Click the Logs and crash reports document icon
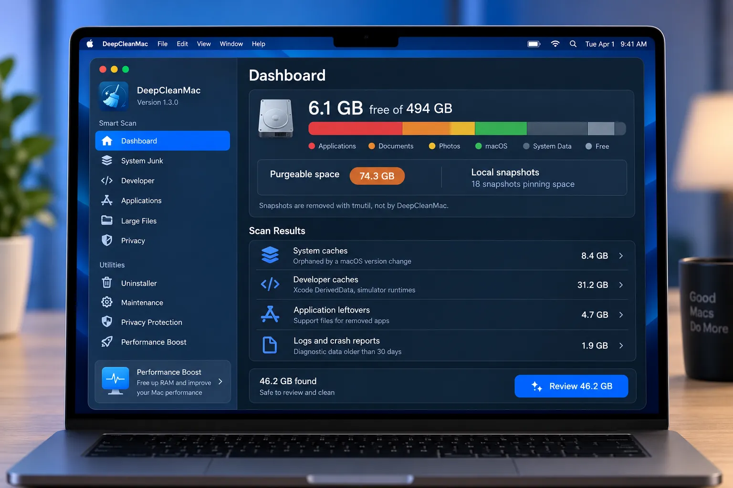Viewport: 733px width, 488px height. click(270, 345)
